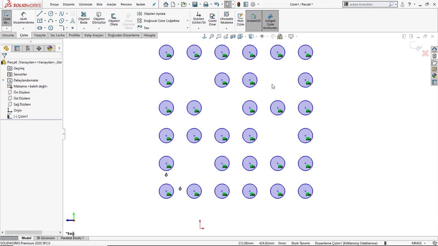Click Objeleri Dönüştür convert entities tool
Image resolution: width=438 pixels, height=246 pixels.
pos(99,18)
